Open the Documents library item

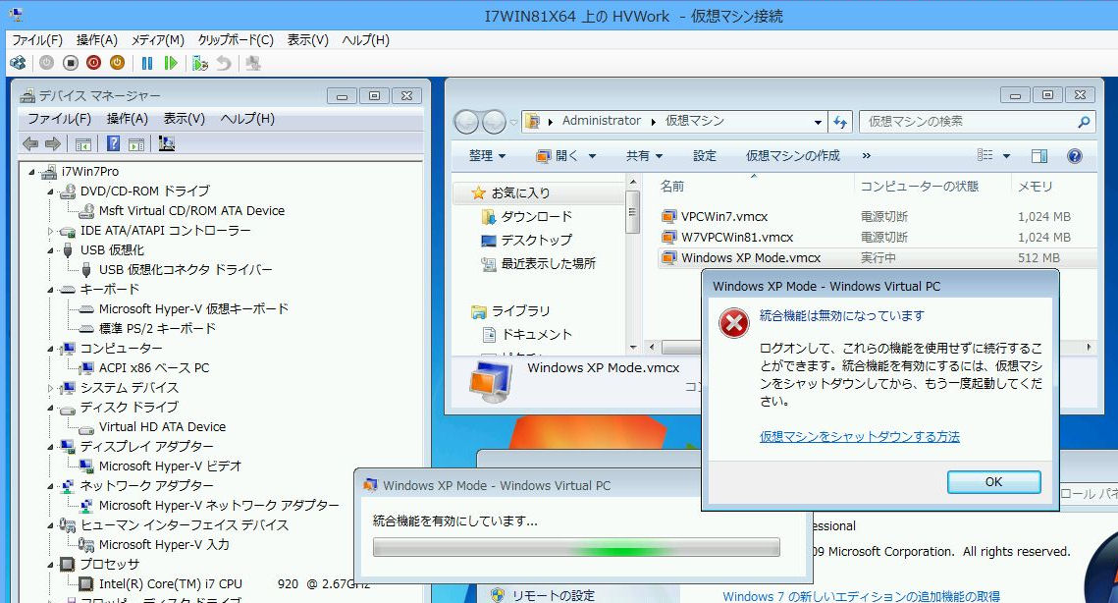(x=536, y=334)
